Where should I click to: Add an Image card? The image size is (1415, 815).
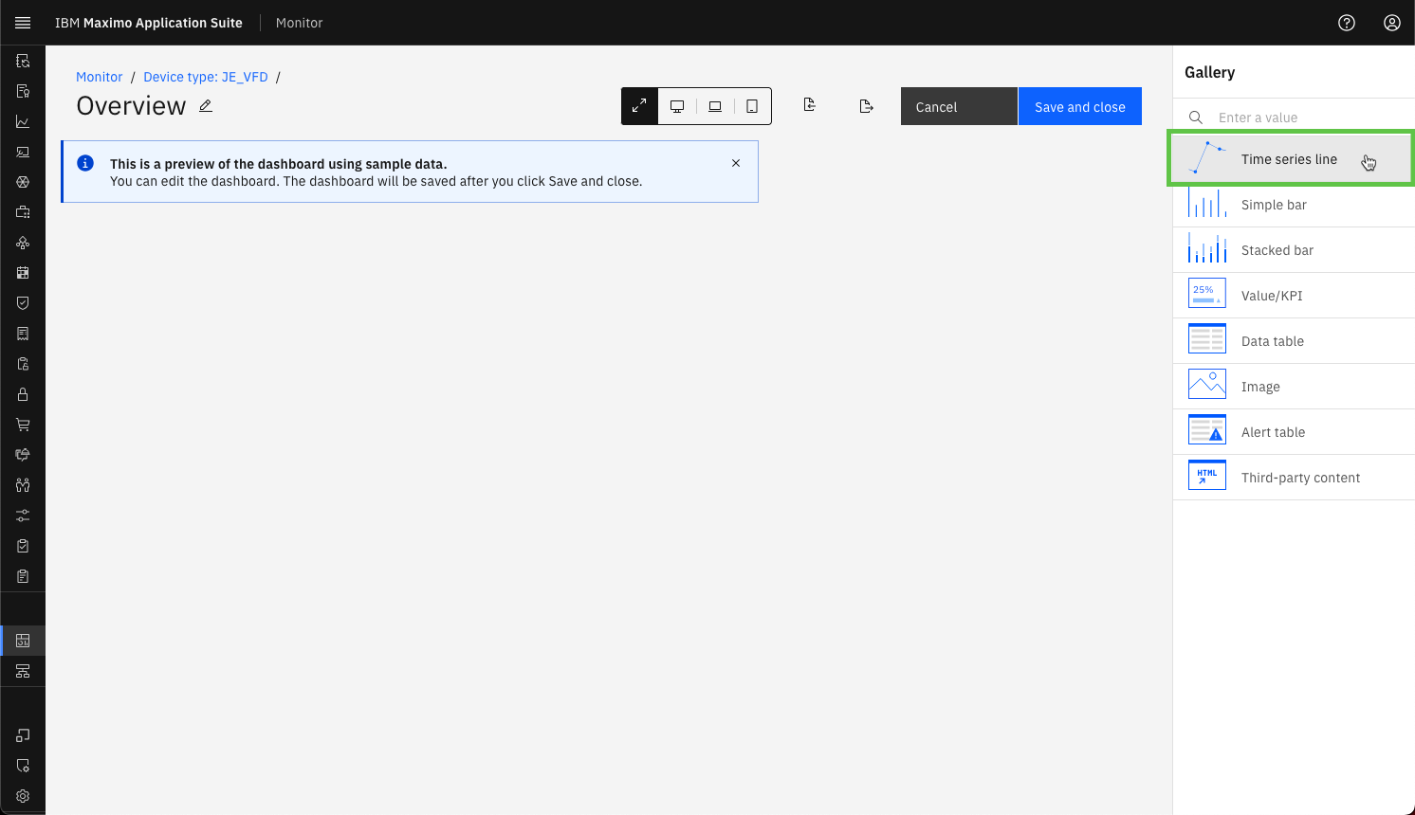pos(1294,387)
